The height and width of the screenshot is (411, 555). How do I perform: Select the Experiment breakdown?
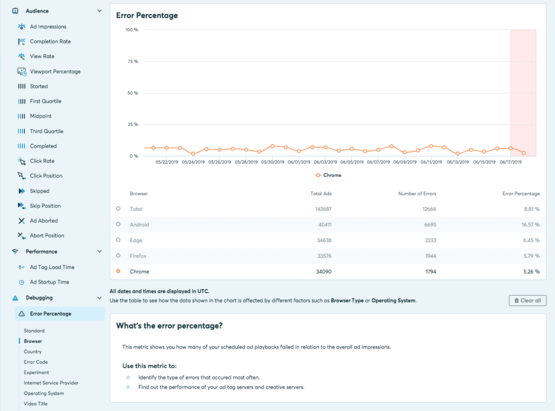[36, 373]
